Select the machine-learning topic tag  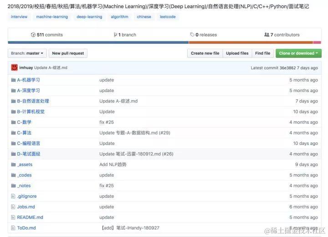pyautogui.click(x=52, y=17)
